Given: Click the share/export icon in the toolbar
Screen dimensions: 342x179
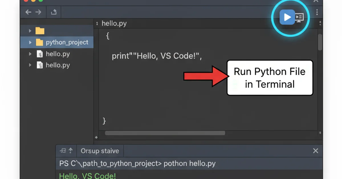Looking at the screenshot, I should [x=54, y=12].
